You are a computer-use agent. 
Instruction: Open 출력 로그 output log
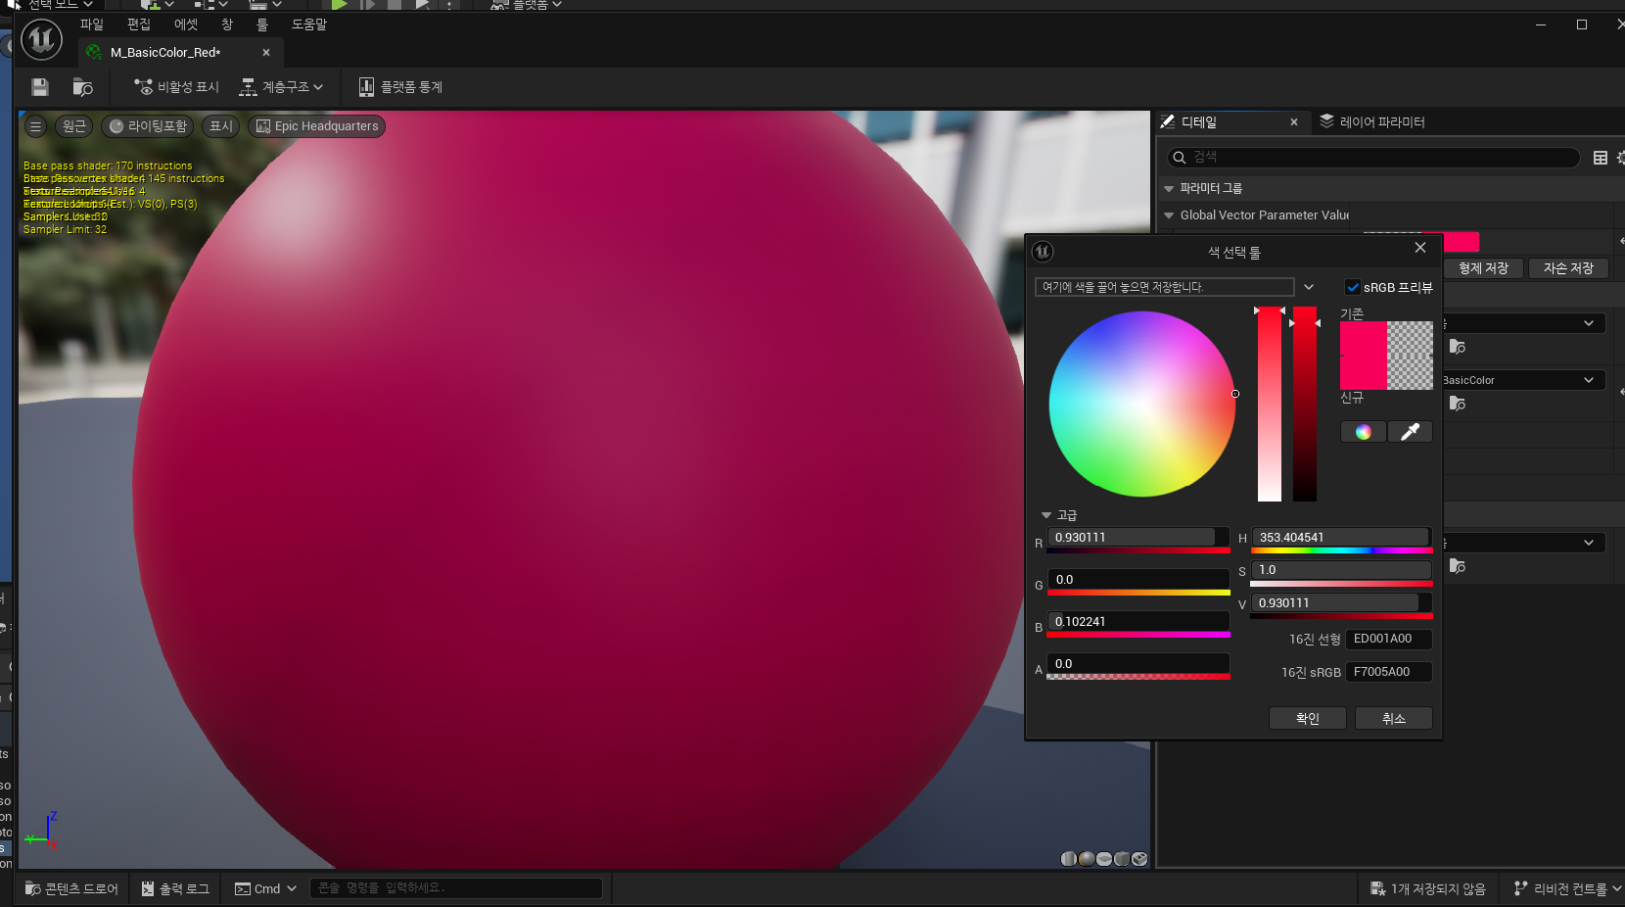175,889
